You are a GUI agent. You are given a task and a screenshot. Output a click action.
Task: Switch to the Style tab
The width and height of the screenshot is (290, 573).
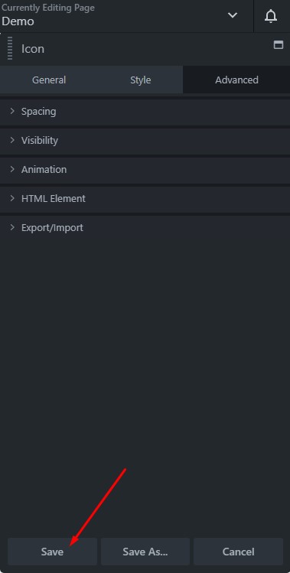pos(141,80)
